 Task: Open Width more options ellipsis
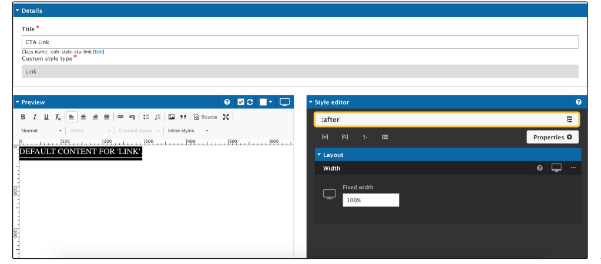(573, 168)
